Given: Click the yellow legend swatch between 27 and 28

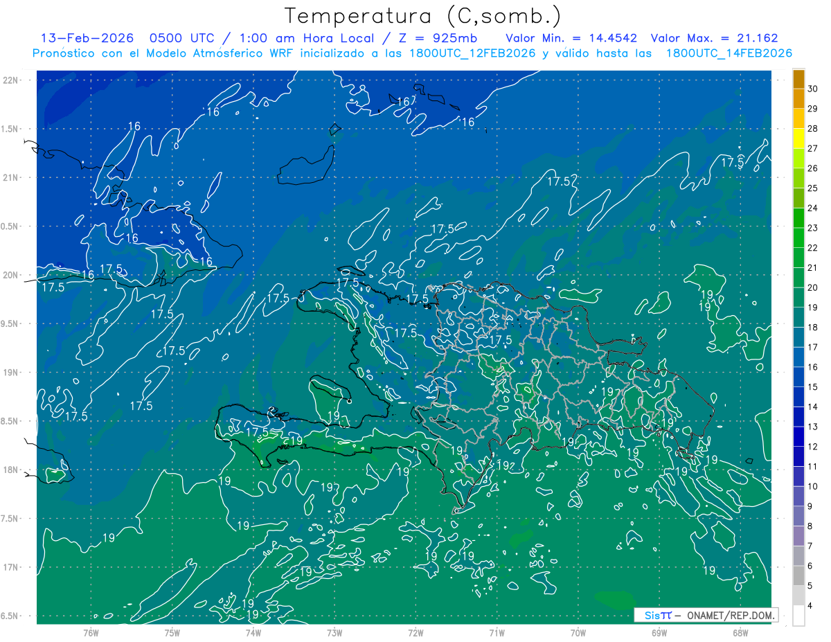Looking at the screenshot, I should pyautogui.click(x=798, y=139).
